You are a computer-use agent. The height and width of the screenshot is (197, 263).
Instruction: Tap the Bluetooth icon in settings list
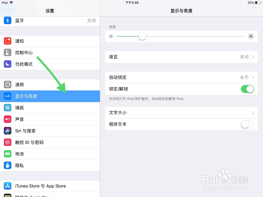(8, 20)
